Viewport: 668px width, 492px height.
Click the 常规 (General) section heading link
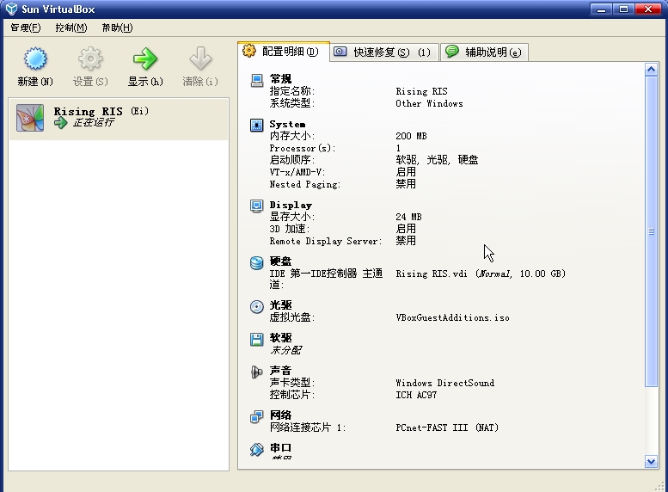coord(280,79)
